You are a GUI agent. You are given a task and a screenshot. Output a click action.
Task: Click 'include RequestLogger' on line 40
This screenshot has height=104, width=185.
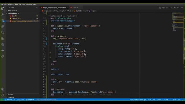[63, 21]
